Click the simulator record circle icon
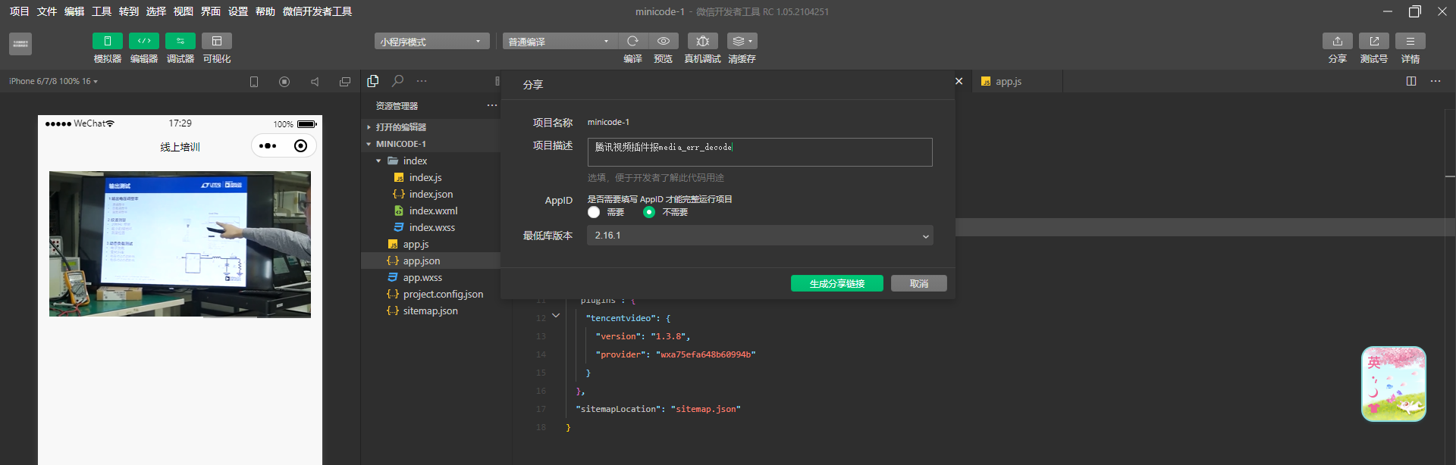The width and height of the screenshot is (1456, 465). click(x=284, y=82)
